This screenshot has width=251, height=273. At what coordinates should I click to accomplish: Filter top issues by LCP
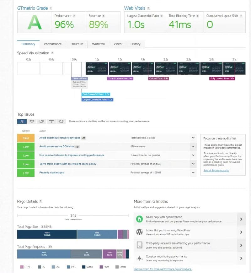(42, 121)
